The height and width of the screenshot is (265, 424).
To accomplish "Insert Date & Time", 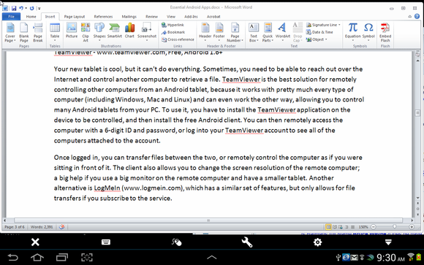I will coord(319,32).
